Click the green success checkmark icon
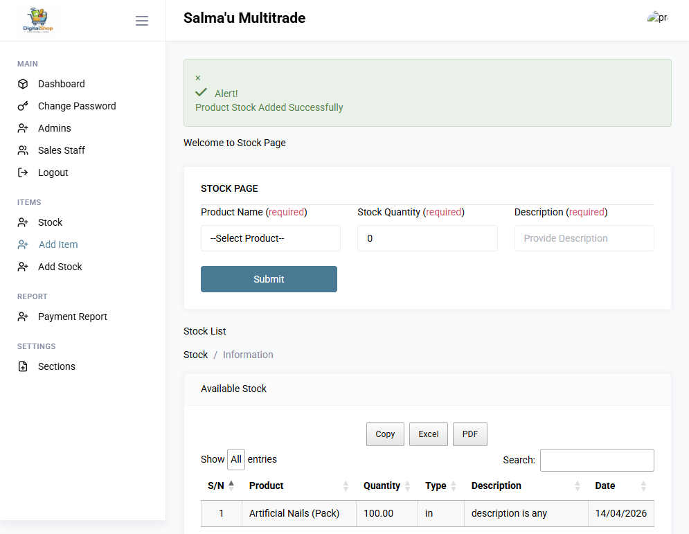The image size is (689, 534). tap(202, 92)
